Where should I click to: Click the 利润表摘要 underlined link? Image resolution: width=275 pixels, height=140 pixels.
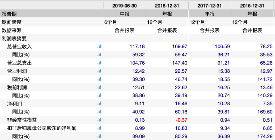click(x=14, y=38)
